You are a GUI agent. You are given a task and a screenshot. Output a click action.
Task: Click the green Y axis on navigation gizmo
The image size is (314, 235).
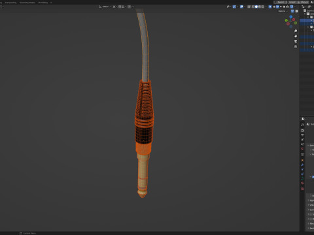pyautogui.click(x=286, y=20)
